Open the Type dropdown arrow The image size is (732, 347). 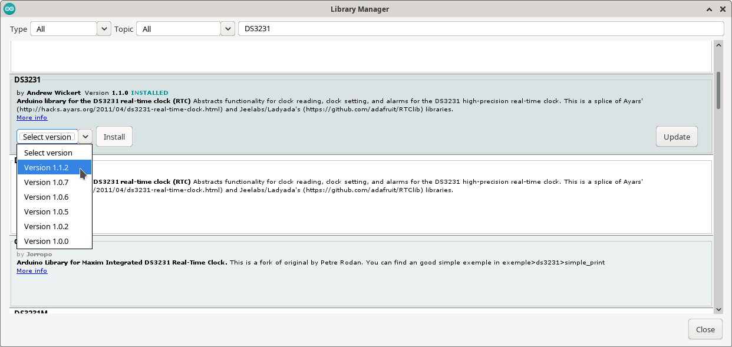click(104, 29)
